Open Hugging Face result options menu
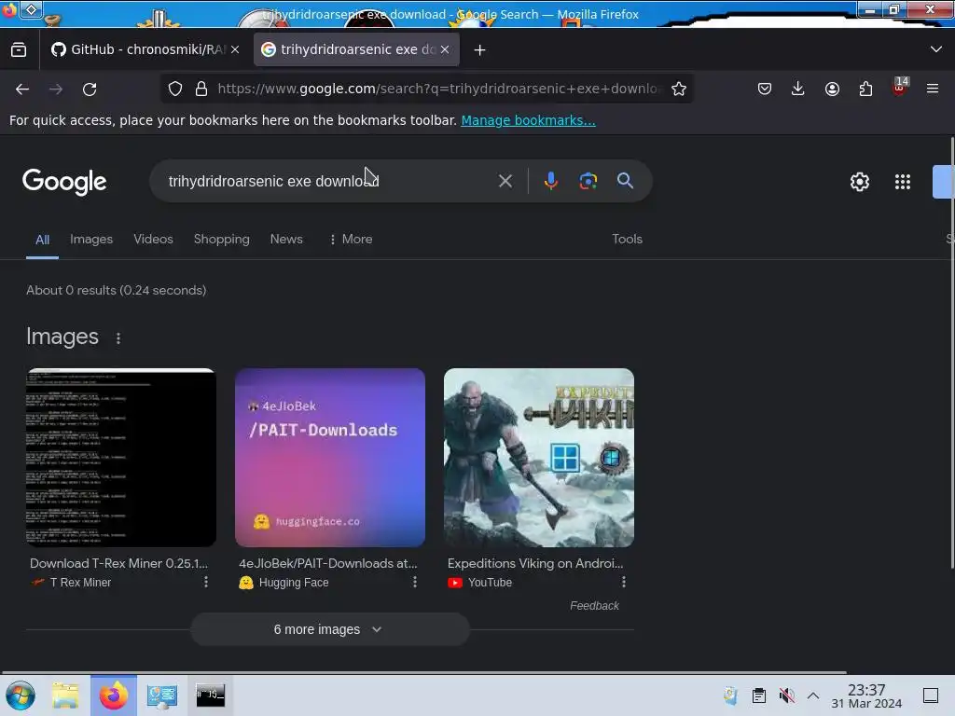This screenshot has height=716, width=955. click(x=415, y=583)
